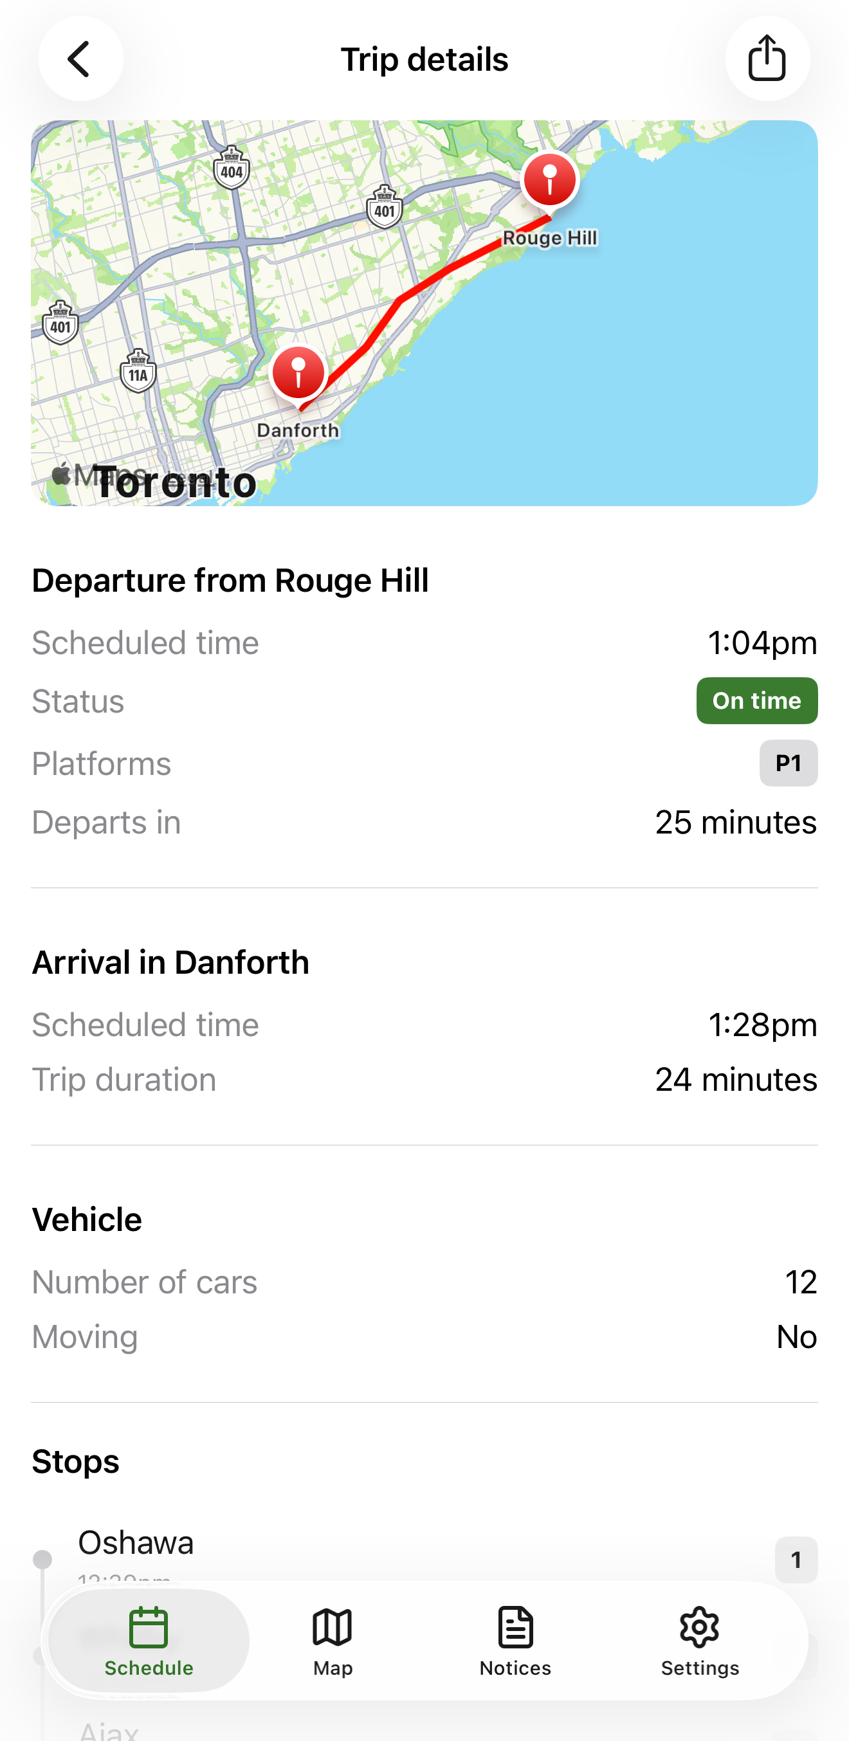Screen dimensions: 849x1741
Task: Tap the Highway 404 shield on map
Action: coord(232,169)
